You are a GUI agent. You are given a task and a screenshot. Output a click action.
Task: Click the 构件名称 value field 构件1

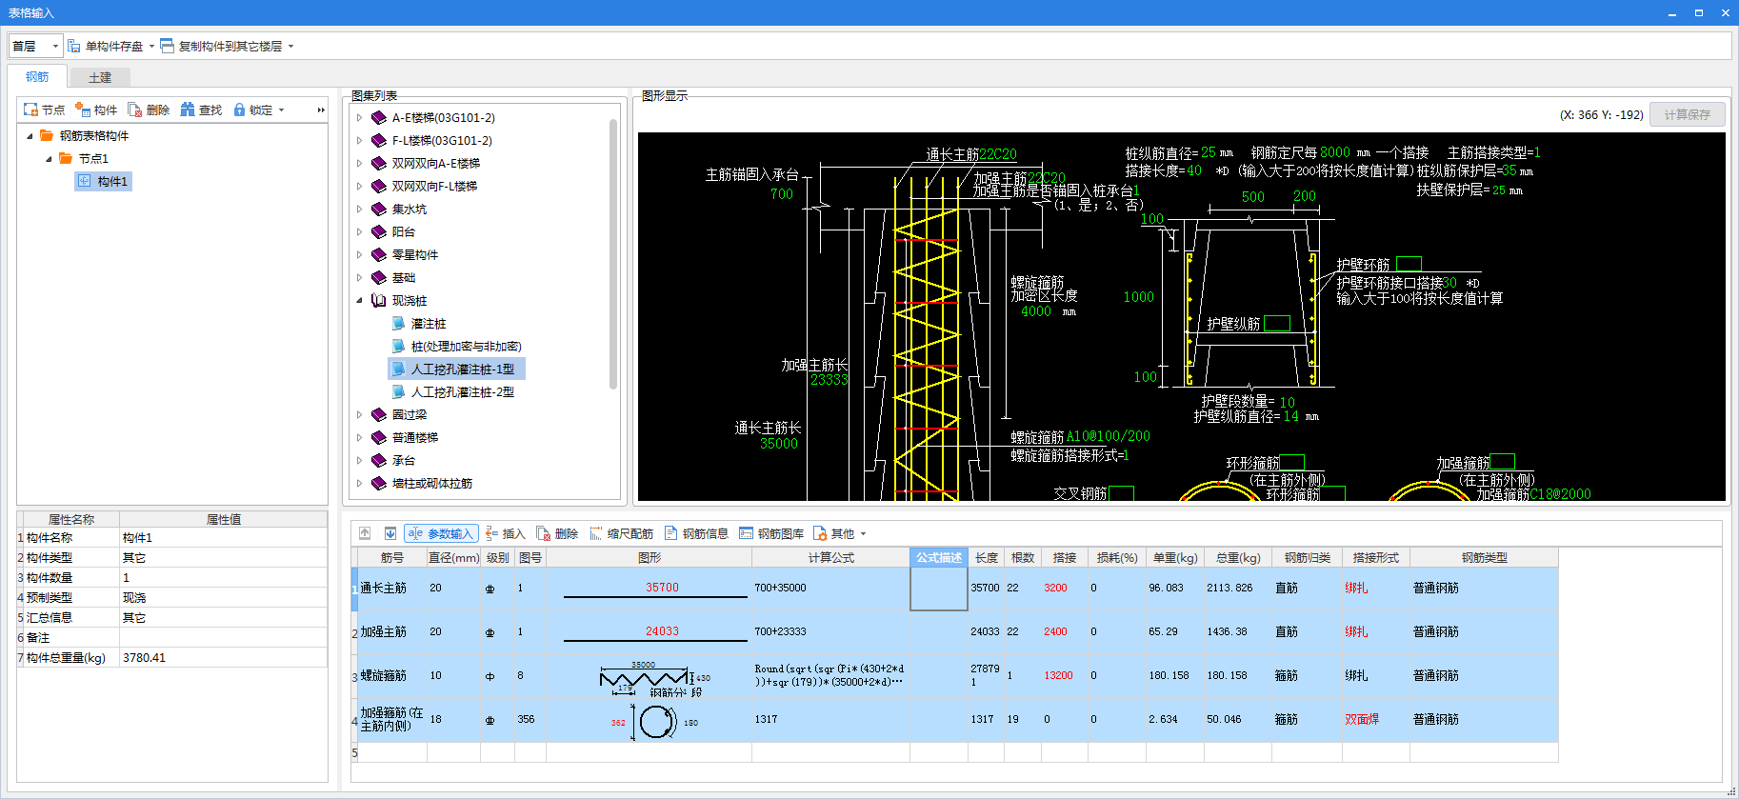223,538
